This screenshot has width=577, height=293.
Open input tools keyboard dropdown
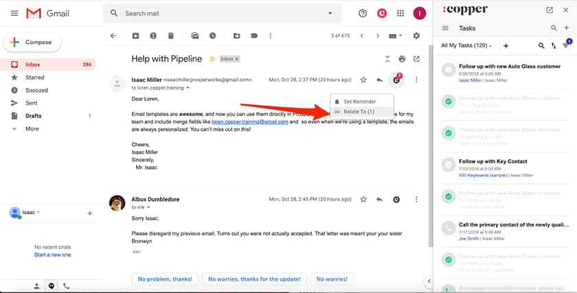tap(395, 36)
